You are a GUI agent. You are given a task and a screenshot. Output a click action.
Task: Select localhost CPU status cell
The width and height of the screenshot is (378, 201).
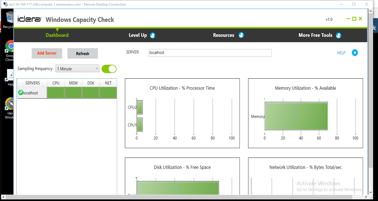tap(56, 93)
